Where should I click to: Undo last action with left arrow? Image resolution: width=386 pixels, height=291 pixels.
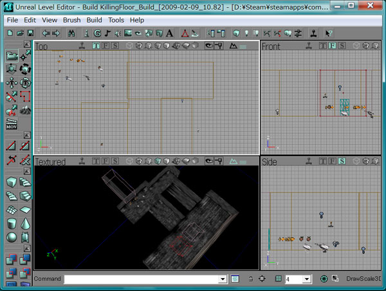46,33
